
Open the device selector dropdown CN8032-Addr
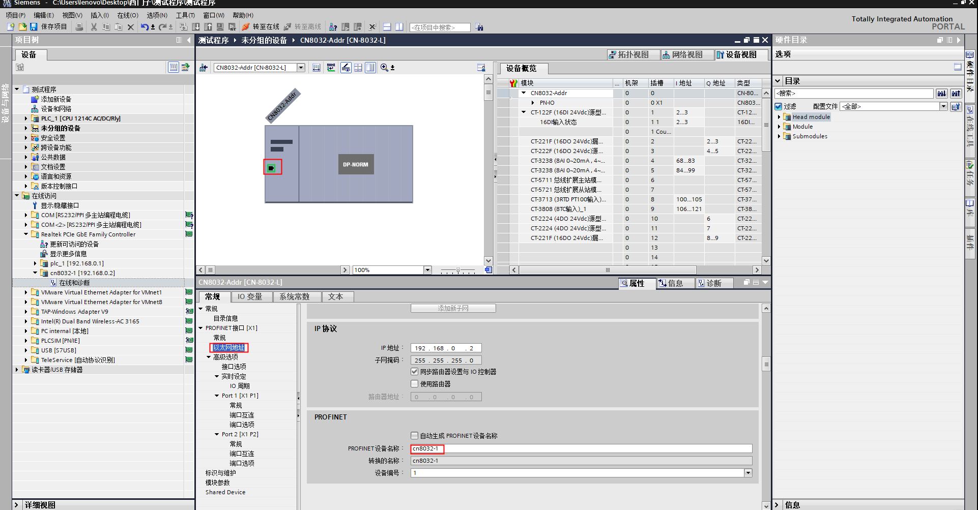pyautogui.click(x=301, y=68)
